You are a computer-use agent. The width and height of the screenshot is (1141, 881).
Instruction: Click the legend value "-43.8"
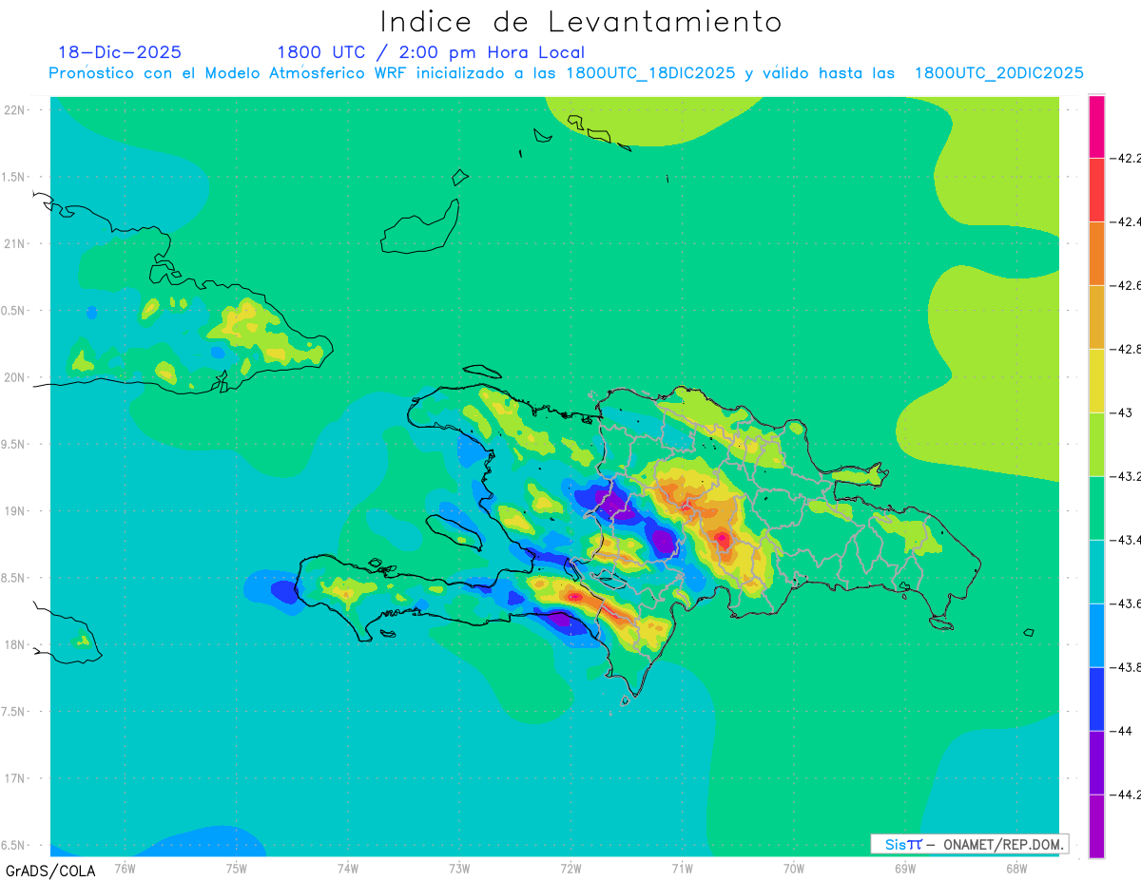point(1128,667)
